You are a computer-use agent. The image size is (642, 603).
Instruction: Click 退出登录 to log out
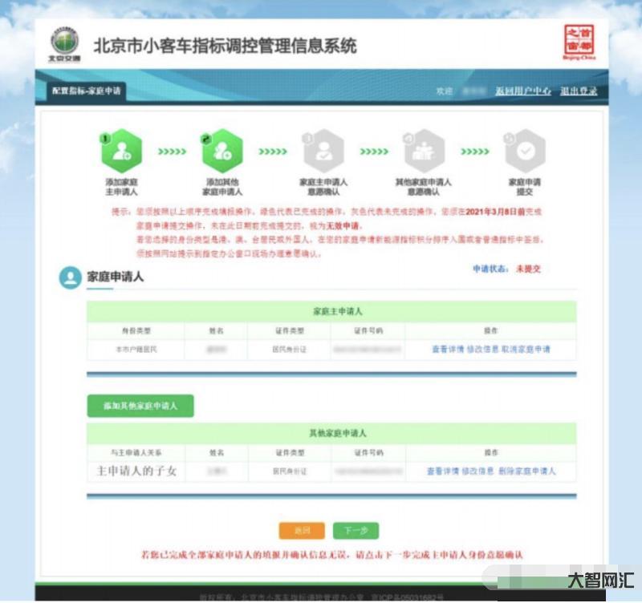pos(579,91)
